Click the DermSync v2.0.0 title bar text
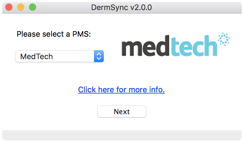The image size is (243, 142). tap(122, 7)
